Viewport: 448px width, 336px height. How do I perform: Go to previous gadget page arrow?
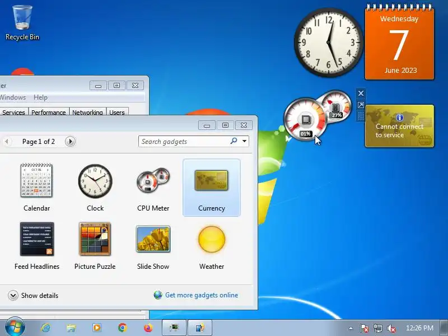pos(6,142)
